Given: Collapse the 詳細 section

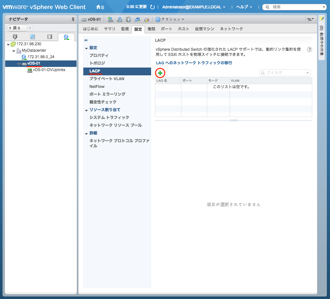Looking at the screenshot, I should [x=86, y=134].
